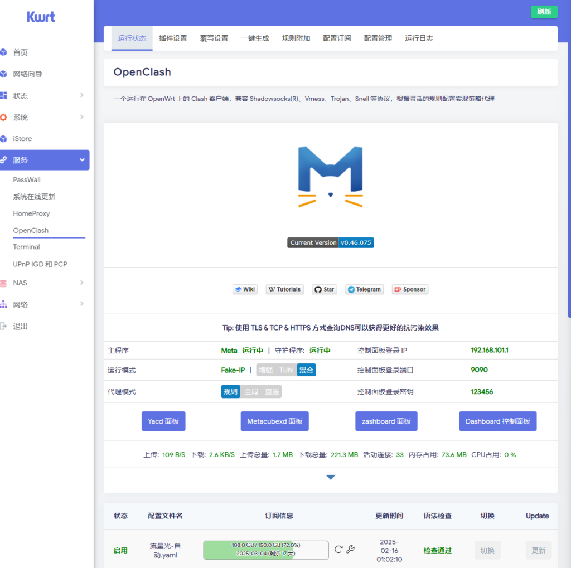Click the 108.0 GB / 150.0 GB traffic bar

[x=266, y=550]
